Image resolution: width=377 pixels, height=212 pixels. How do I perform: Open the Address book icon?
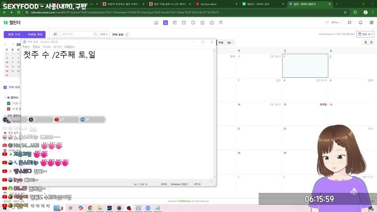[184, 23]
